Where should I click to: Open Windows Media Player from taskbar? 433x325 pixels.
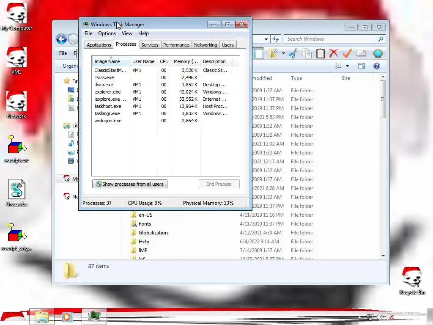coord(67,317)
